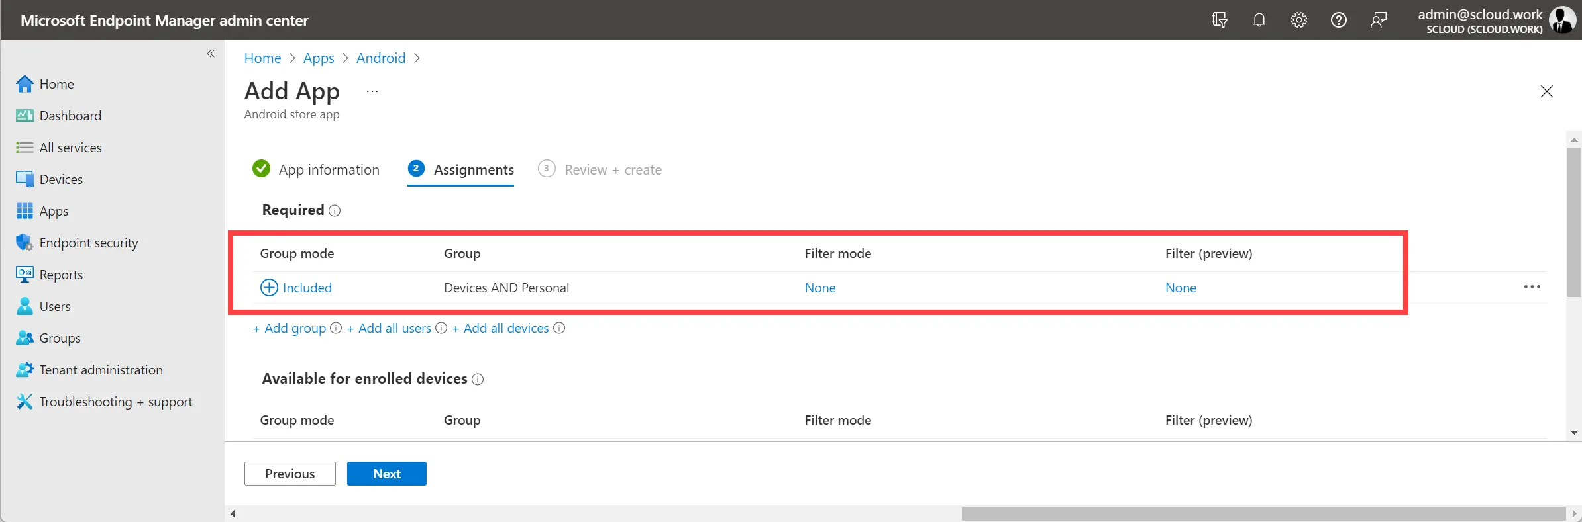Click the + Add all users link
The height and width of the screenshot is (522, 1582).
click(389, 328)
